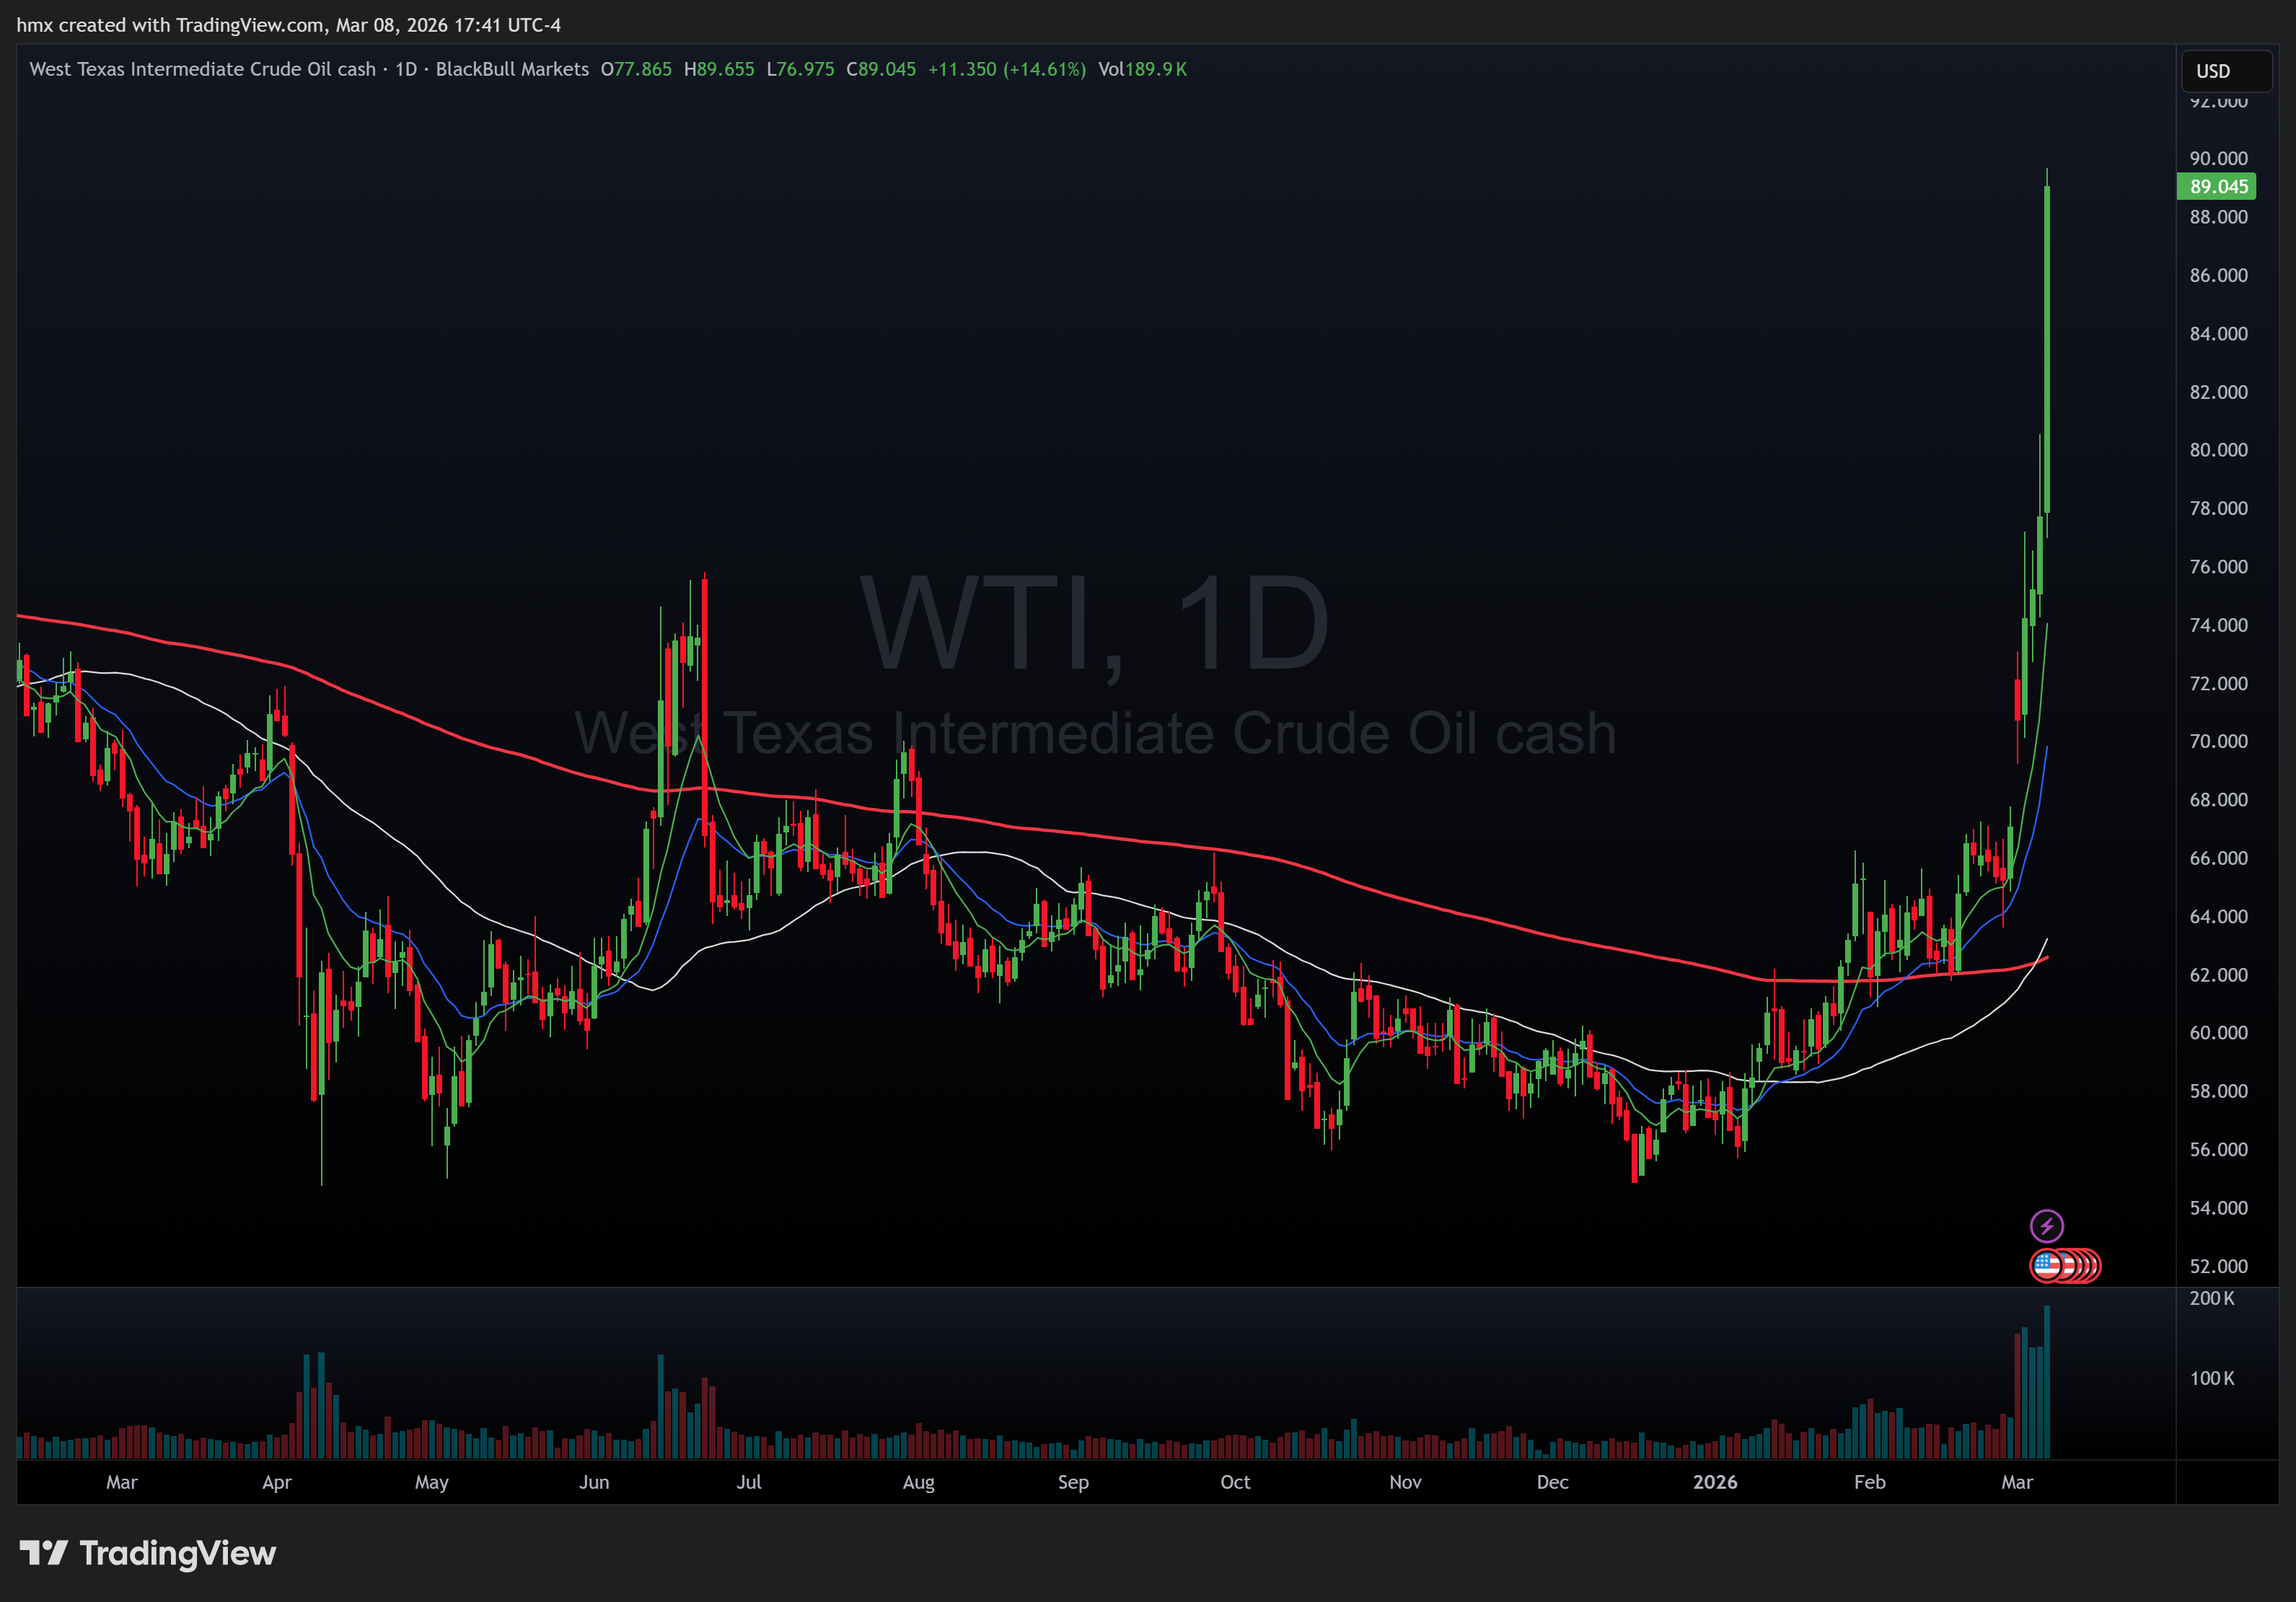Click the Mar 2026 label on time axis
The width and height of the screenshot is (2296, 1602).
[x=2016, y=1482]
